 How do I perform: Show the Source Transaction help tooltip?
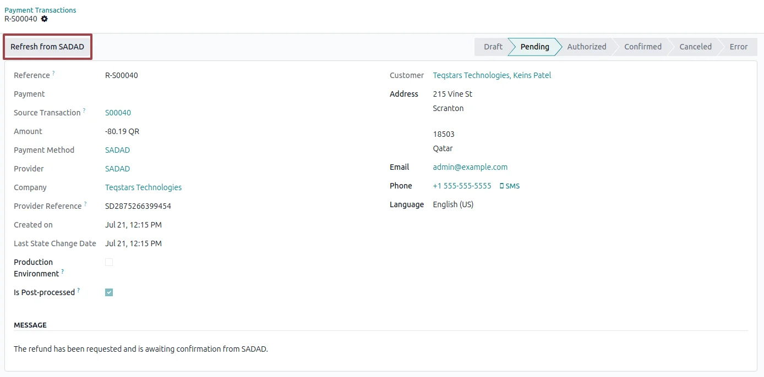pos(84,110)
